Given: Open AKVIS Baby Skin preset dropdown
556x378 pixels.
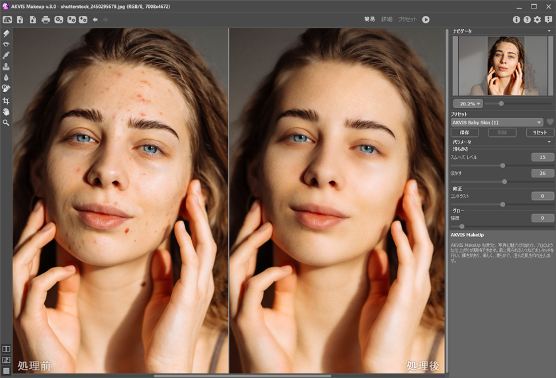Looking at the screenshot, I should pos(497,122).
